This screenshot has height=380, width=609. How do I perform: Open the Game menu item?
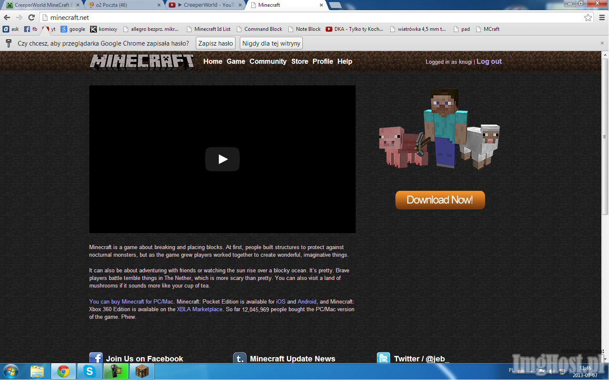pyautogui.click(x=236, y=61)
